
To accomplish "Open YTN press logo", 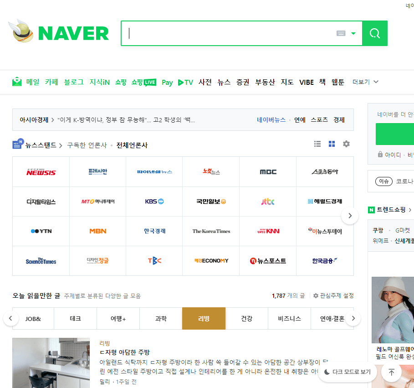I will coord(41,231).
